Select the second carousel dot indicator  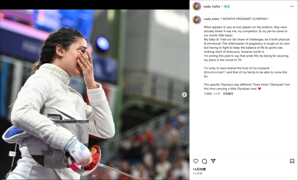(96, 176)
